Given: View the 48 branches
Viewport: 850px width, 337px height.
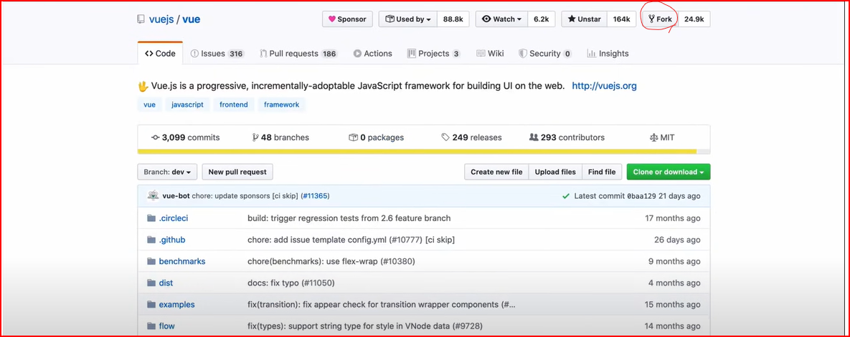Looking at the screenshot, I should 280,137.
